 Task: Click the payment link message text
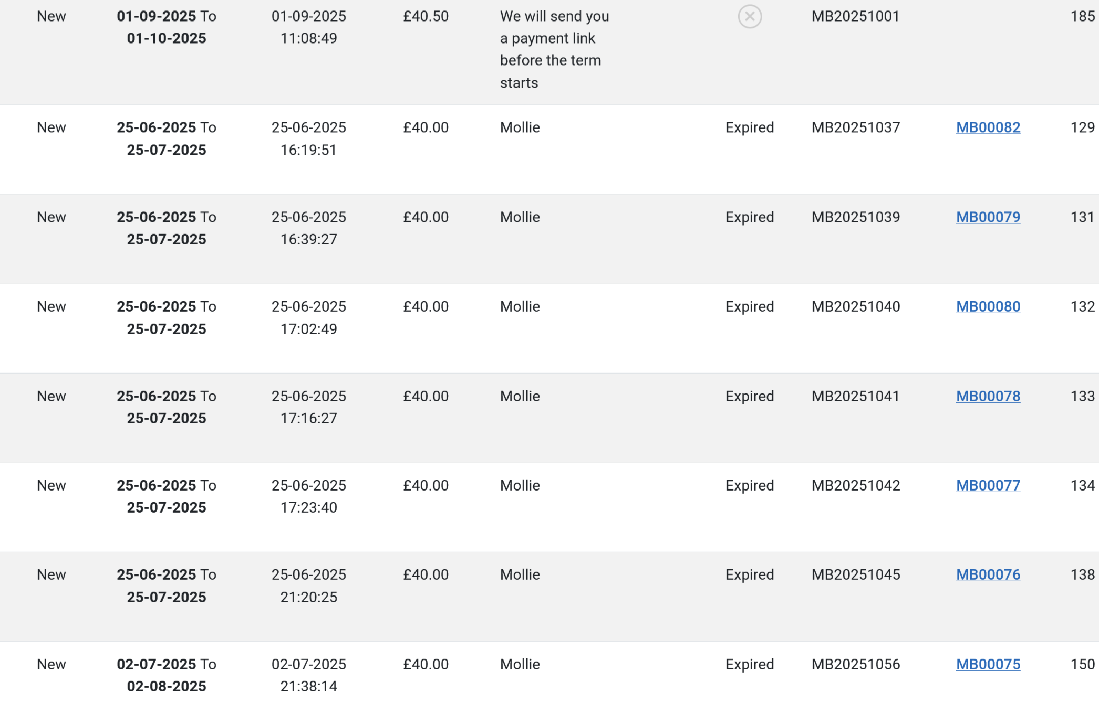pyautogui.click(x=554, y=49)
